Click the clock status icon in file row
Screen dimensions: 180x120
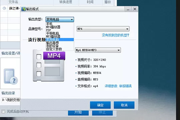[x=4, y=8]
